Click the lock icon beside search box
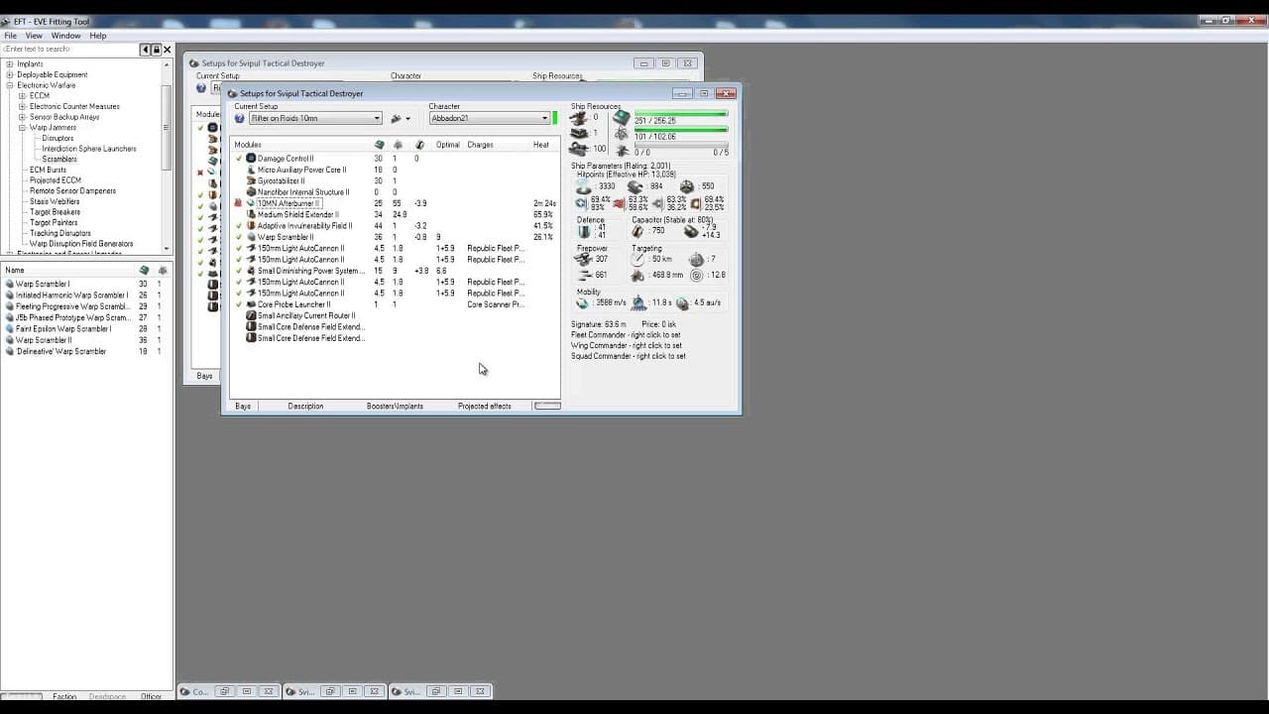 156,50
